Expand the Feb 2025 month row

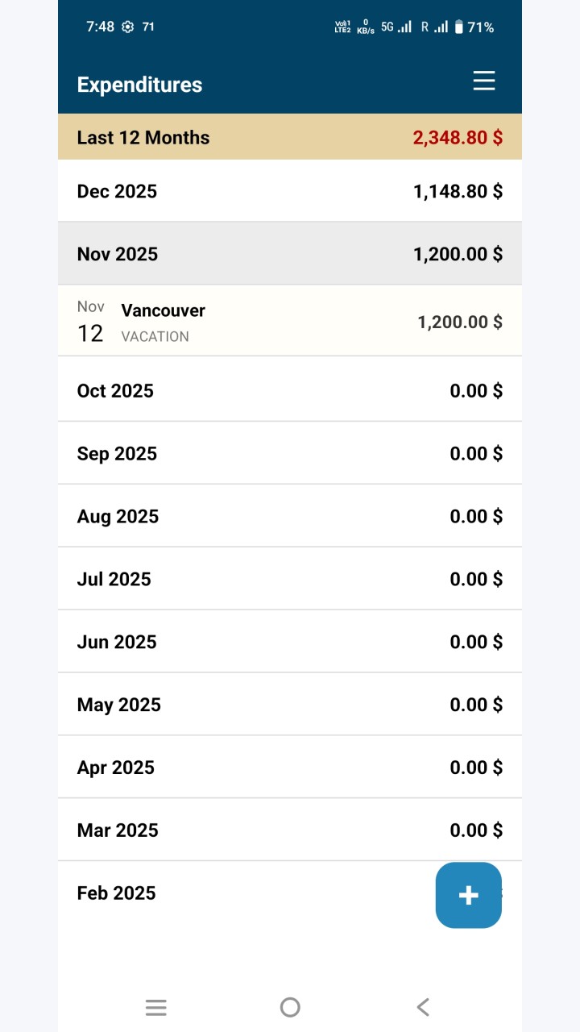[x=242, y=893]
